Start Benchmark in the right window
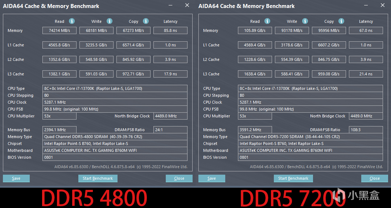 pyautogui.click(x=293, y=178)
